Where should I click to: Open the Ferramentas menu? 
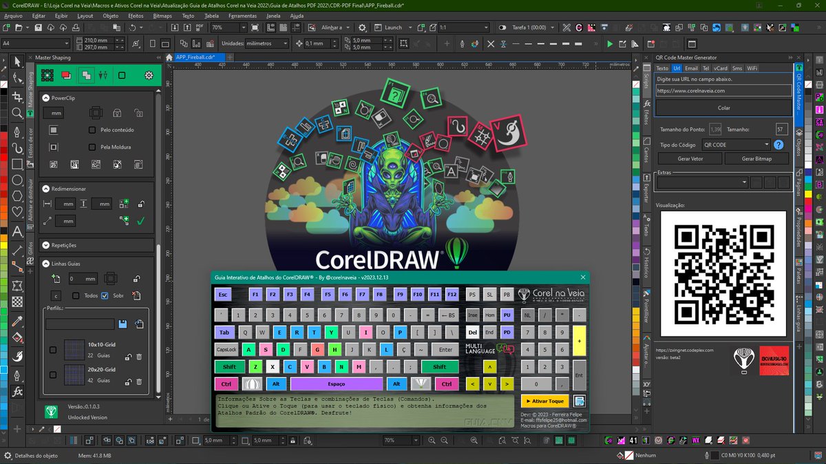pyautogui.click(x=242, y=15)
